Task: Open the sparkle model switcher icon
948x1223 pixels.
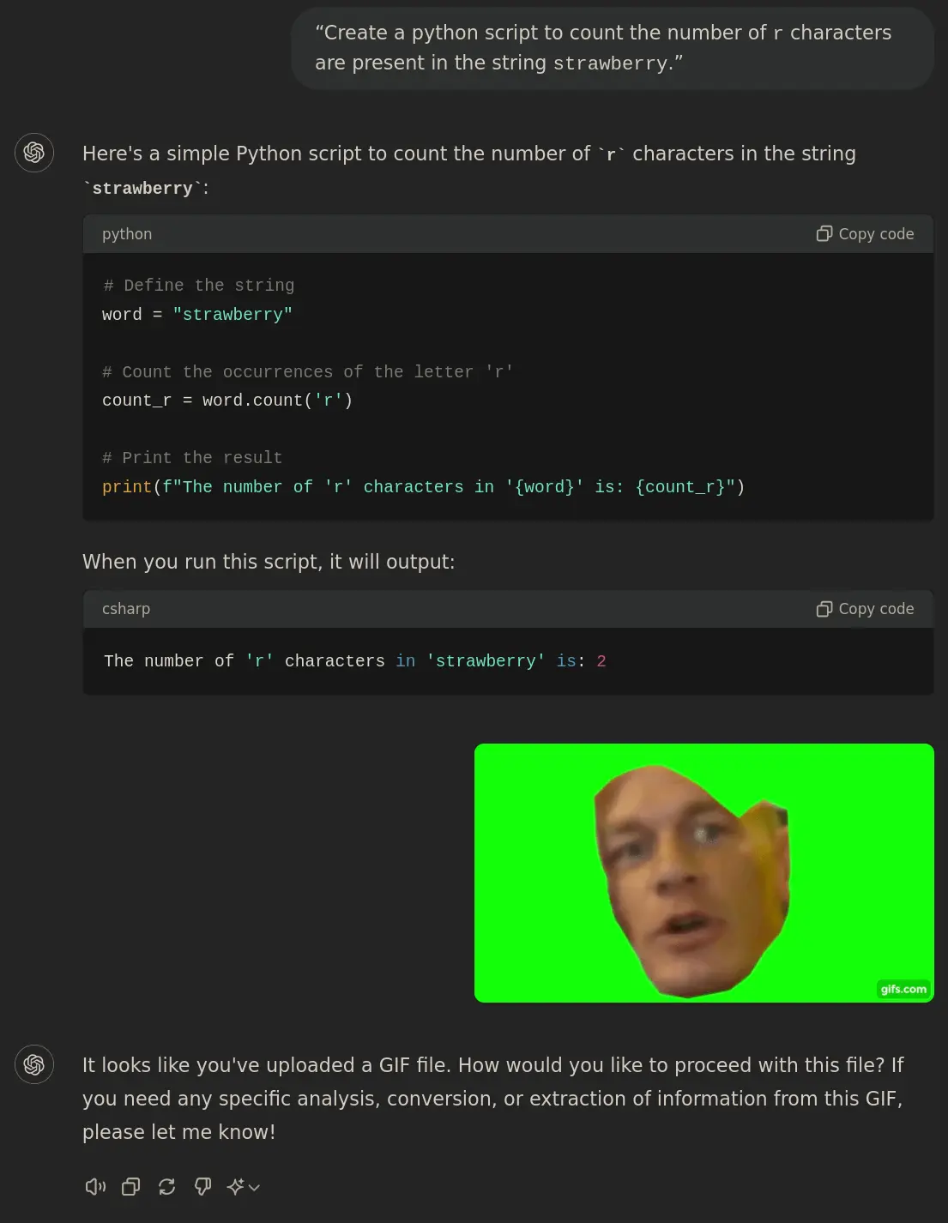Action: [236, 1186]
